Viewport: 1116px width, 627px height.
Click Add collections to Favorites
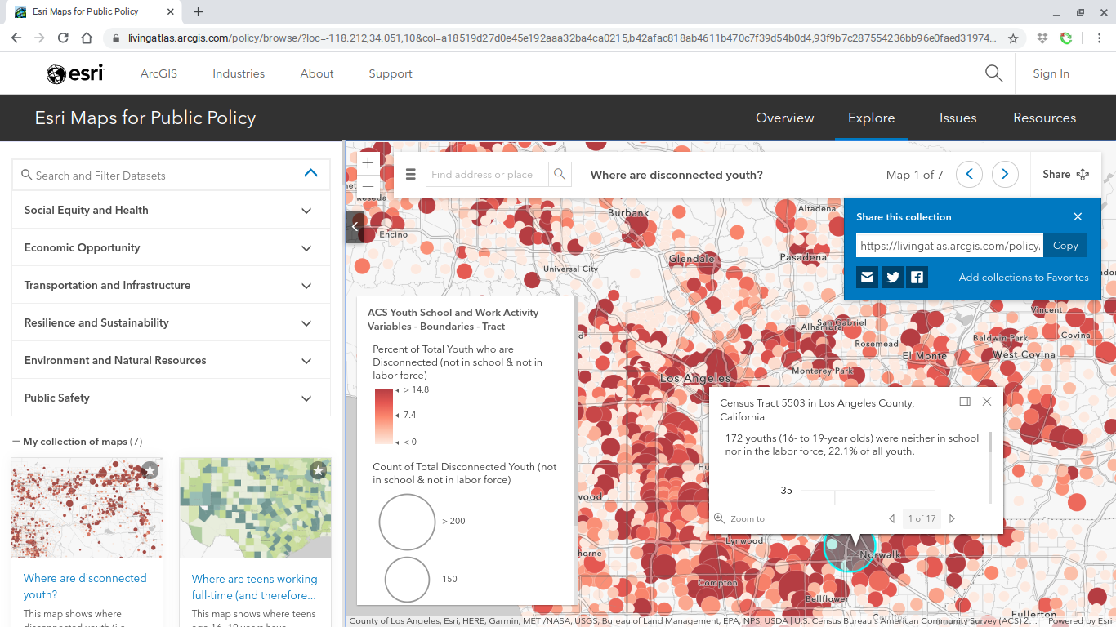(1024, 278)
